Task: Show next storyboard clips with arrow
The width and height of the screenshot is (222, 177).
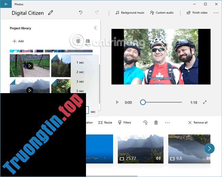Action: pos(209,149)
